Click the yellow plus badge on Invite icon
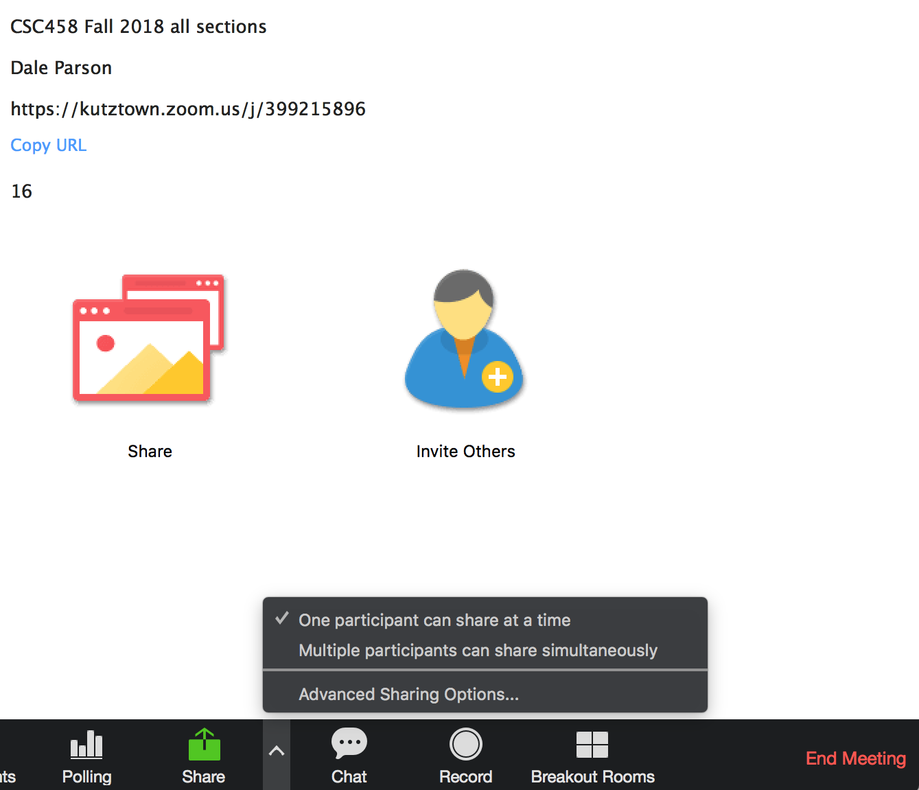Image resolution: width=919 pixels, height=790 pixels. (x=498, y=377)
